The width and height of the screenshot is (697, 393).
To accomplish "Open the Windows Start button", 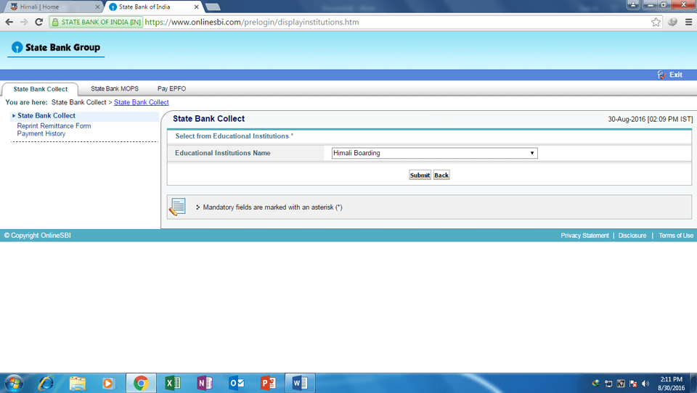I will click(x=13, y=383).
